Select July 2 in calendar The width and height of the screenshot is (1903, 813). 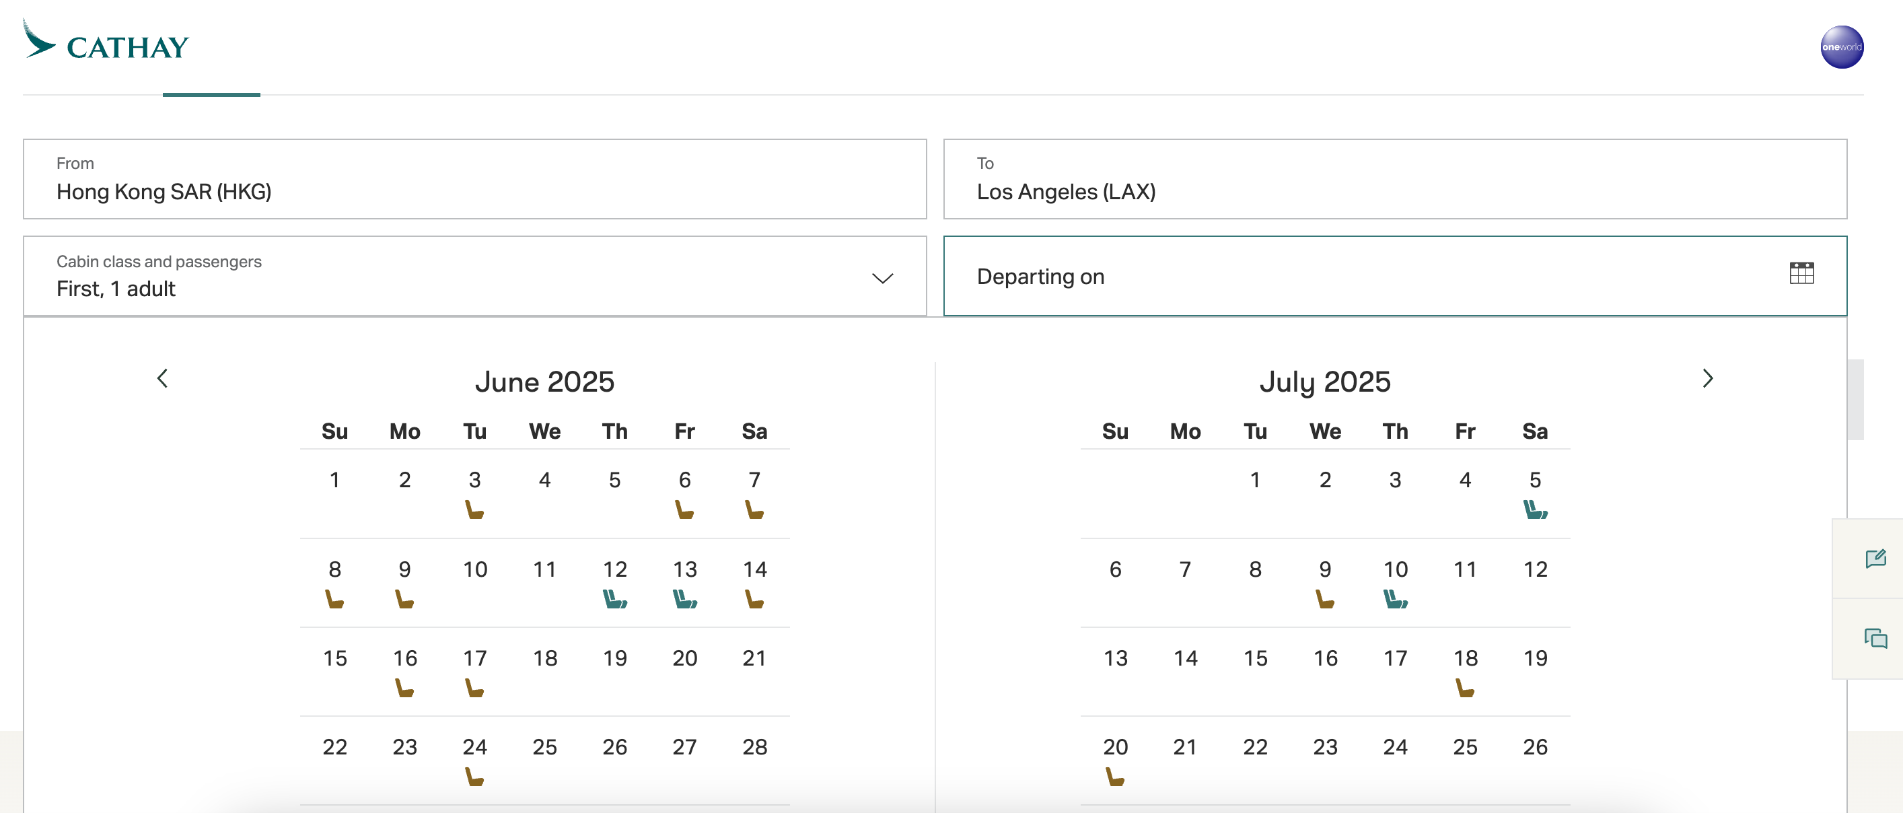(x=1324, y=480)
